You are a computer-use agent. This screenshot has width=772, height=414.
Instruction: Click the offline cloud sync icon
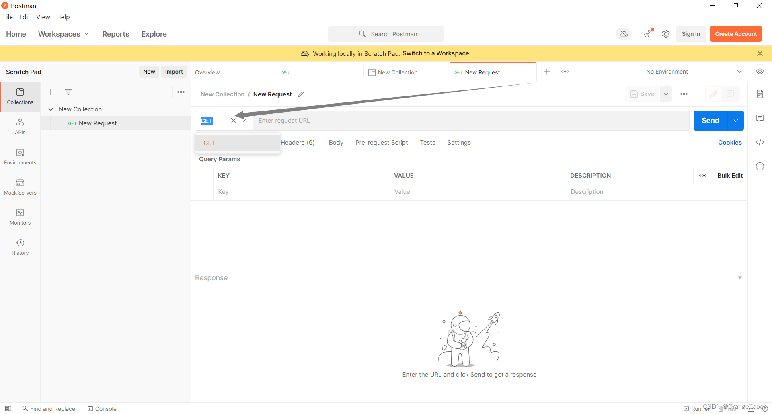click(x=624, y=34)
